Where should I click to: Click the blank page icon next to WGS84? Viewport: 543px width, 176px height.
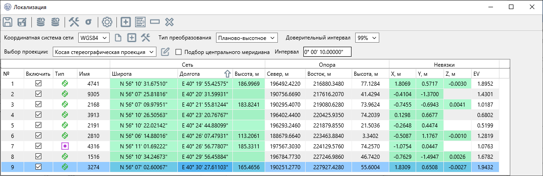click(x=118, y=38)
